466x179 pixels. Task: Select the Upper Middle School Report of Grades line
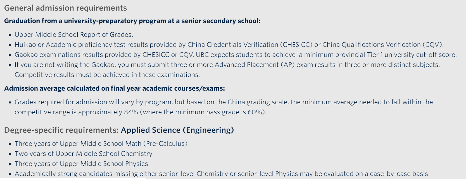click(74, 35)
